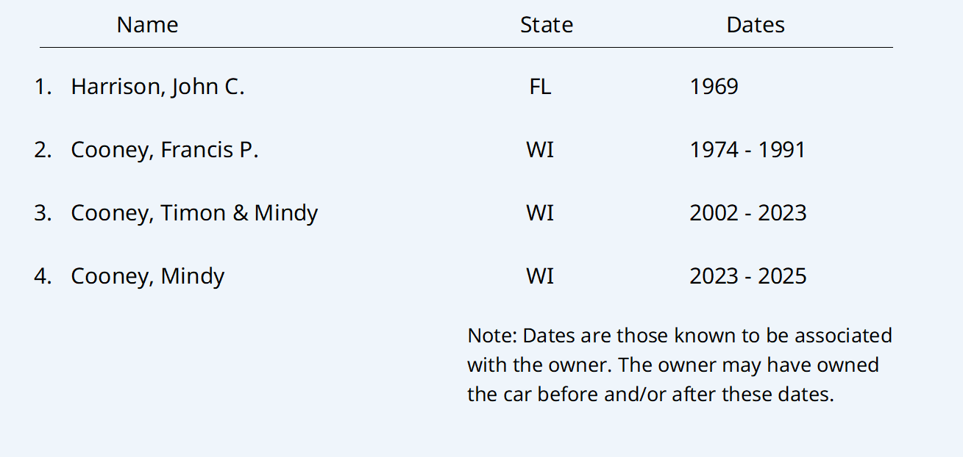Click WI state in Timon & Mindy's row
The height and width of the screenshot is (457, 963).
540,213
